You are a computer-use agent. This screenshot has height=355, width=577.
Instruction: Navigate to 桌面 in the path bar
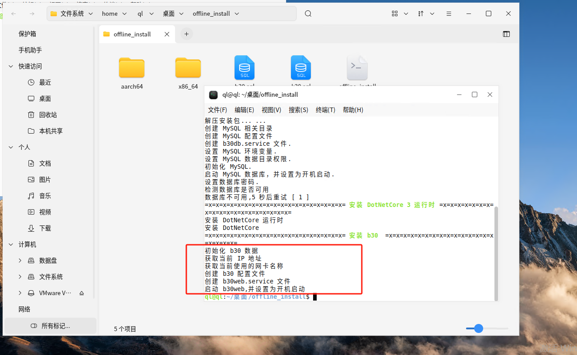pos(169,13)
